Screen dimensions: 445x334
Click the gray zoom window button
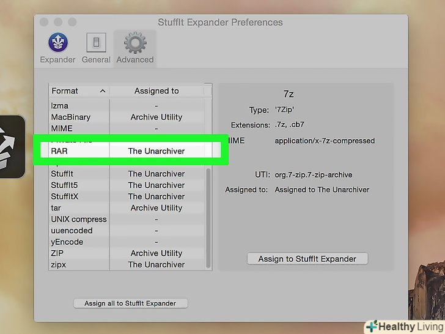point(72,22)
